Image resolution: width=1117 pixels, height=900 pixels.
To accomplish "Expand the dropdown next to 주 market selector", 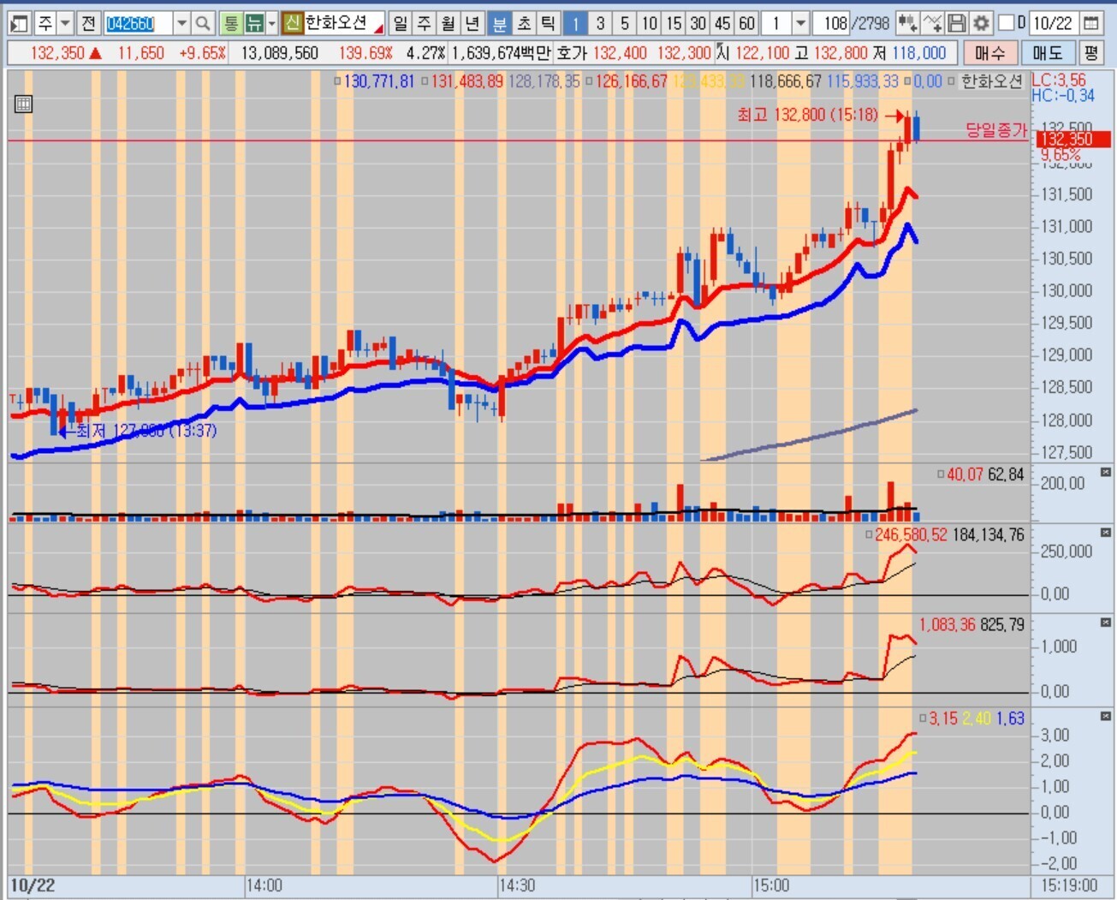I will [66, 23].
